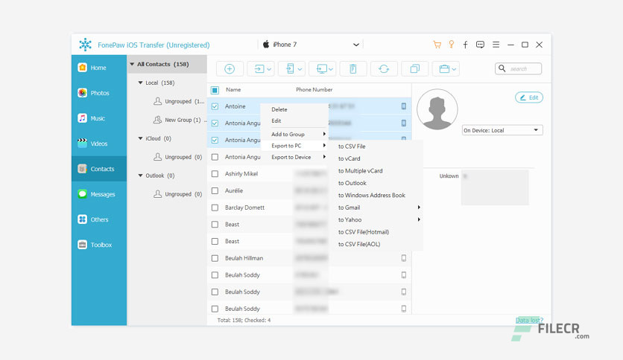Open the Videos section
The image size is (623, 360).
[99, 144]
